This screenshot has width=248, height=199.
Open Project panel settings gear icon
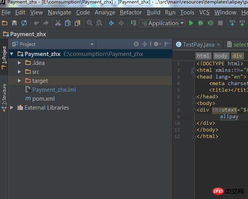tap(156, 44)
